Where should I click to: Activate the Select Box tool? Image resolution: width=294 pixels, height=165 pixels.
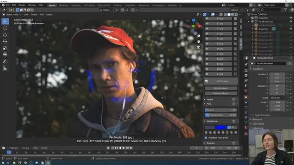pyautogui.click(x=5, y=22)
